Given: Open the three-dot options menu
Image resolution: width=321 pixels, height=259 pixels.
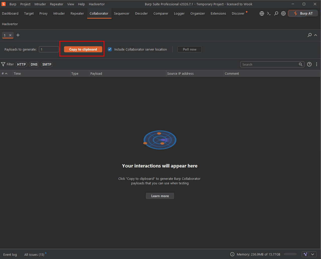Looking at the screenshot, I should coord(316,64).
